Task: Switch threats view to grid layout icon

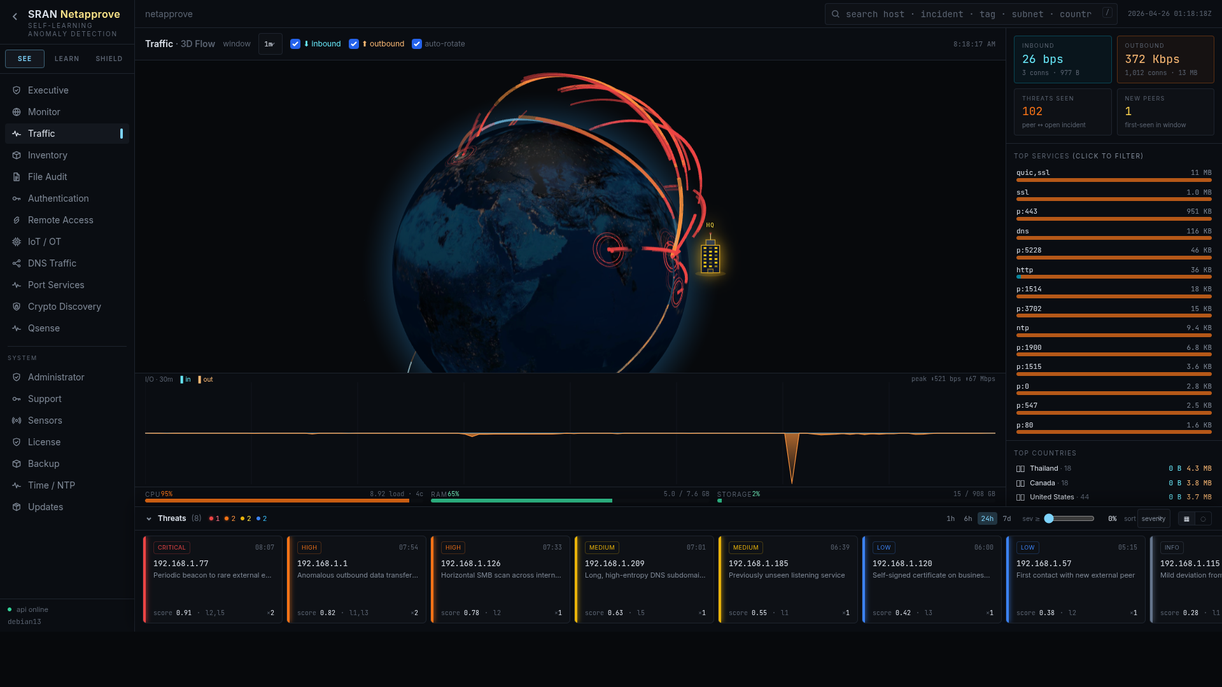Action: [x=1185, y=519]
